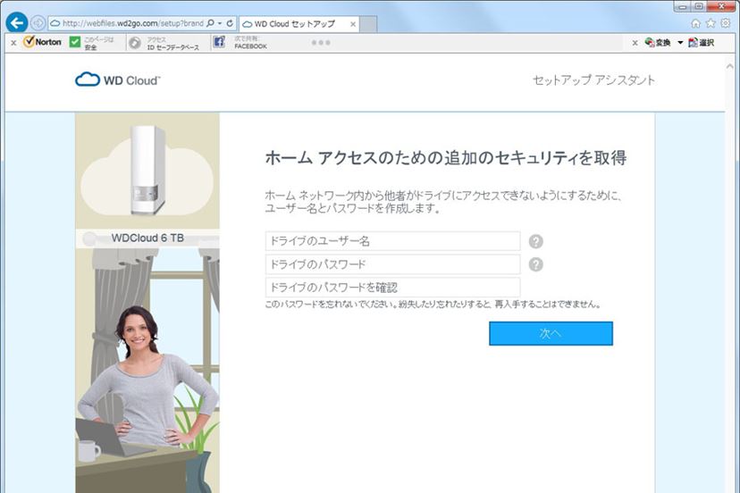Click the address bar search magnifier icon
Screen dimensions: 740x493
coord(211,23)
